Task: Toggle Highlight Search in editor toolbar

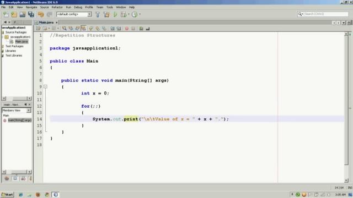Action: (83, 29)
